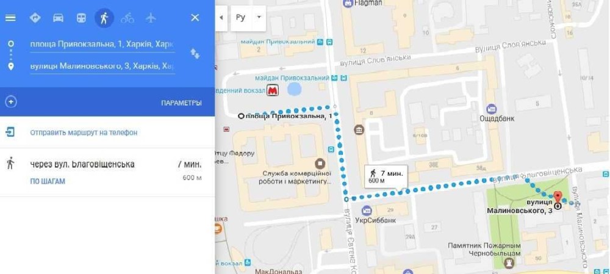The height and width of the screenshot is (274, 610).
Task: Open the hamburger main menu
Action: click(x=10, y=18)
